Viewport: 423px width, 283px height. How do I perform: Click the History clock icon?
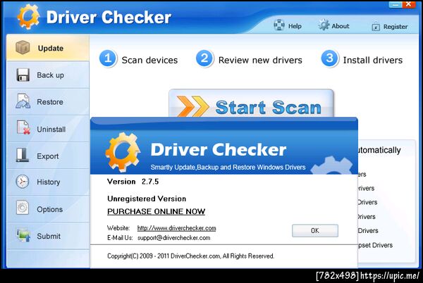tap(22, 182)
